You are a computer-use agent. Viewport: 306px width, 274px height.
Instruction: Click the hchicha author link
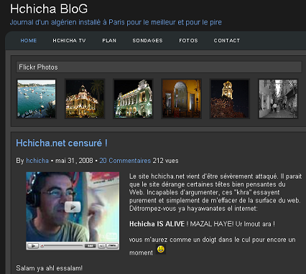tap(37, 161)
